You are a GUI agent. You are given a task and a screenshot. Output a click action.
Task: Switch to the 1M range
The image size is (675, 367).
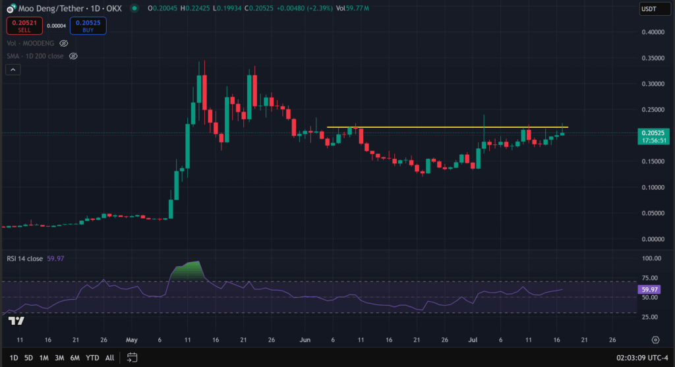(x=44, y=358)
